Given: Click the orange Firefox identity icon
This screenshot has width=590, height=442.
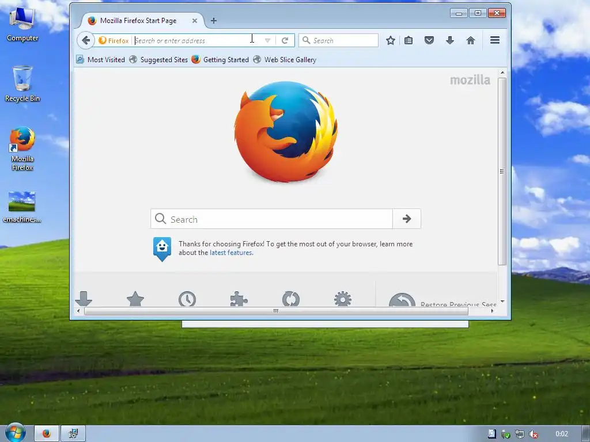Looking at the screenshot, I should pos(103,40).
